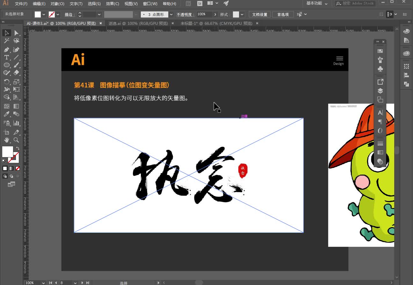Open the zoom level dropdown at bottom left

coord(43,282)
